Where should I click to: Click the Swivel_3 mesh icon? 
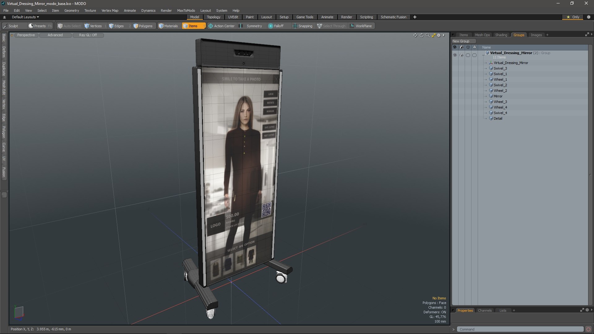point(491,68)
